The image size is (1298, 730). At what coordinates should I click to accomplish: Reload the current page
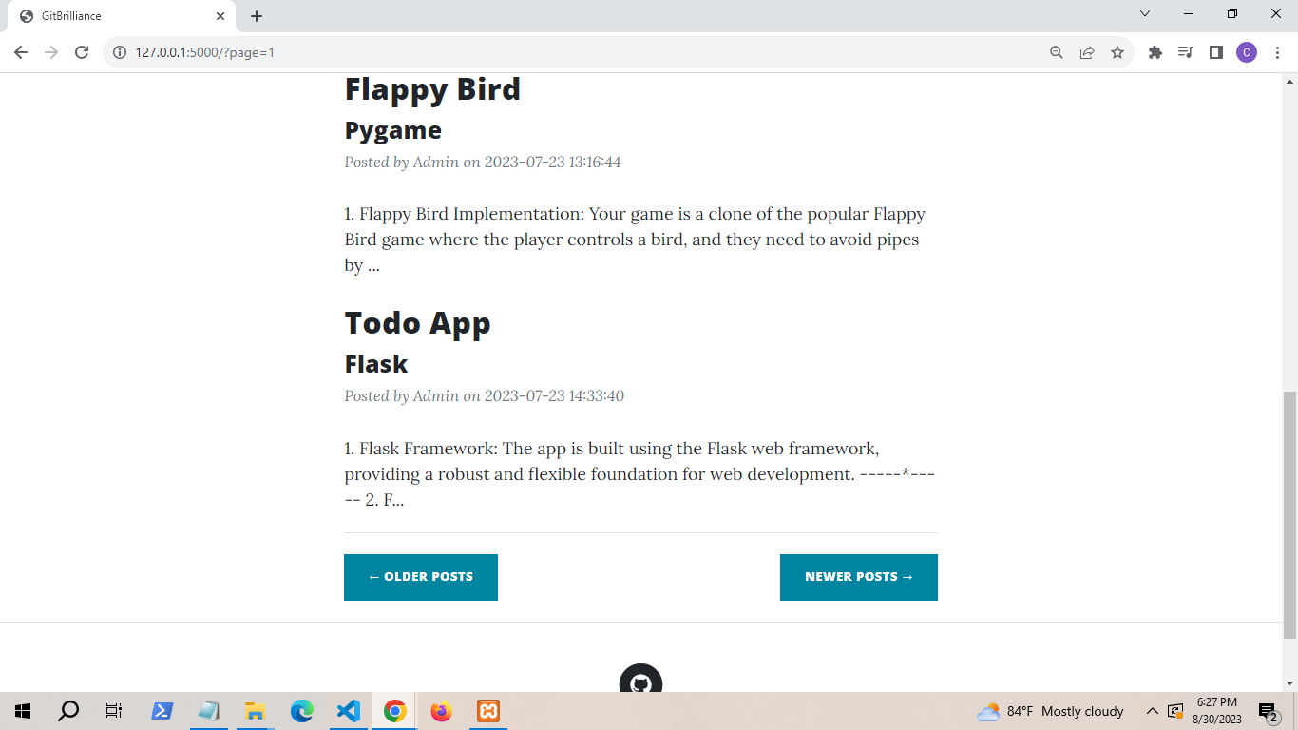tap(84, 52)
